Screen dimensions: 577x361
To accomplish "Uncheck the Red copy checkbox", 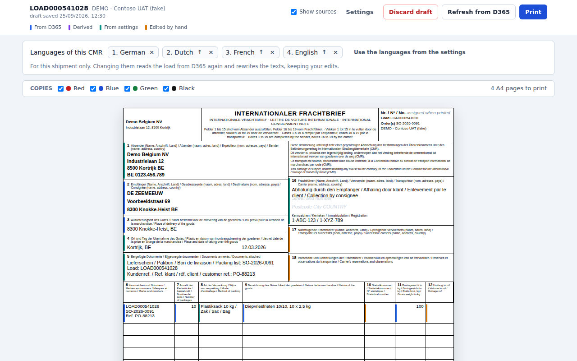I will coord(61,88).
